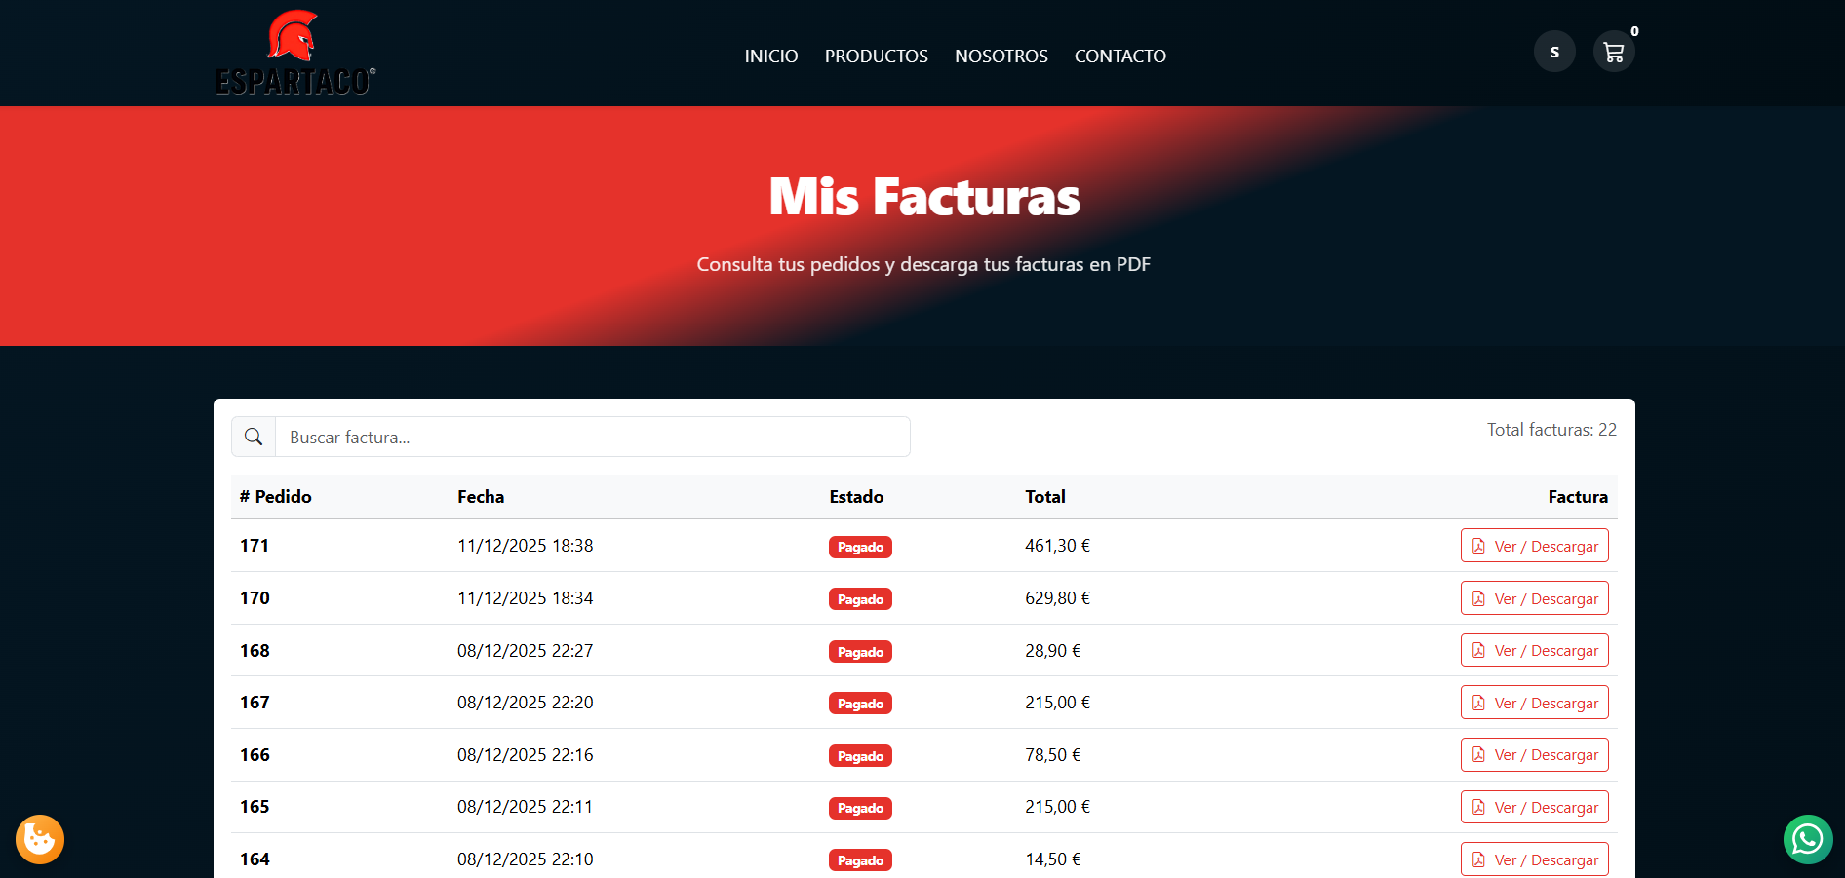Open the cookie preferences icon
Screen dimensions: 1845x878
[40, 839]
